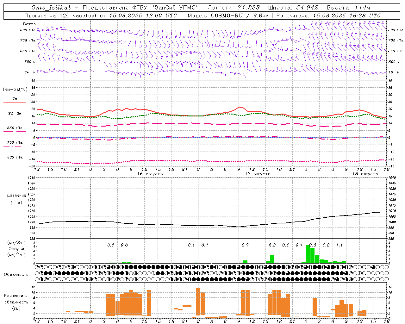
Task: Select the Широта: 54.942 value
Action: [293, 8]
